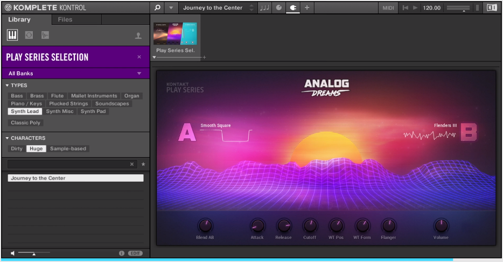Open the perform dial icon panel
The height and width of the screenshot is (262, 503).
(x=279, y=8)
